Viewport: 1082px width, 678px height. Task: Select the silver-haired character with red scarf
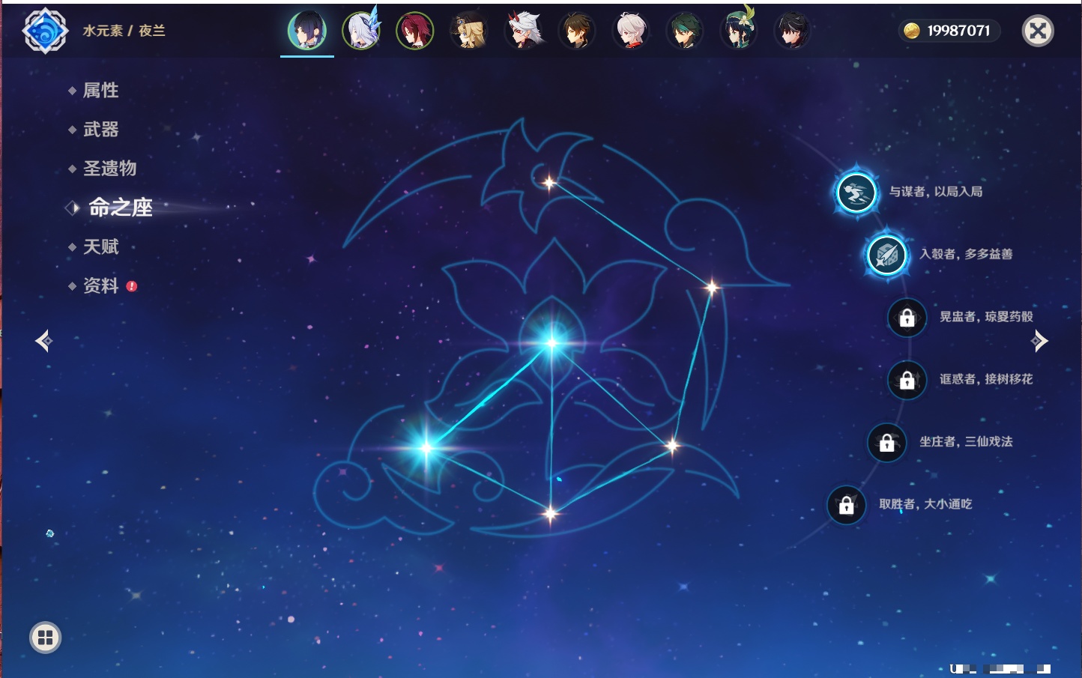pos(631,31)
